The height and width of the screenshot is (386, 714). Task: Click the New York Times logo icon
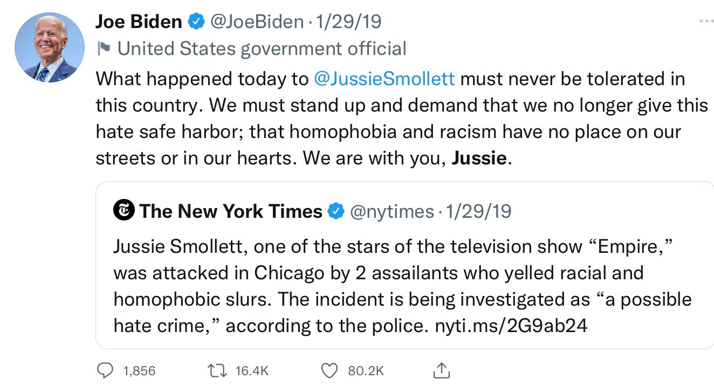(123, 211)
